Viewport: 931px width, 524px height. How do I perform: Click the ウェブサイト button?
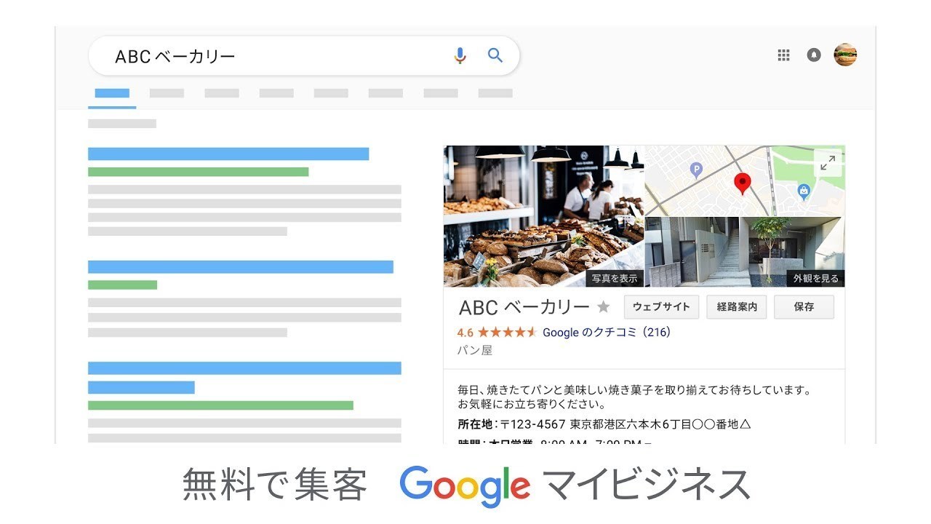coord(661,307)
